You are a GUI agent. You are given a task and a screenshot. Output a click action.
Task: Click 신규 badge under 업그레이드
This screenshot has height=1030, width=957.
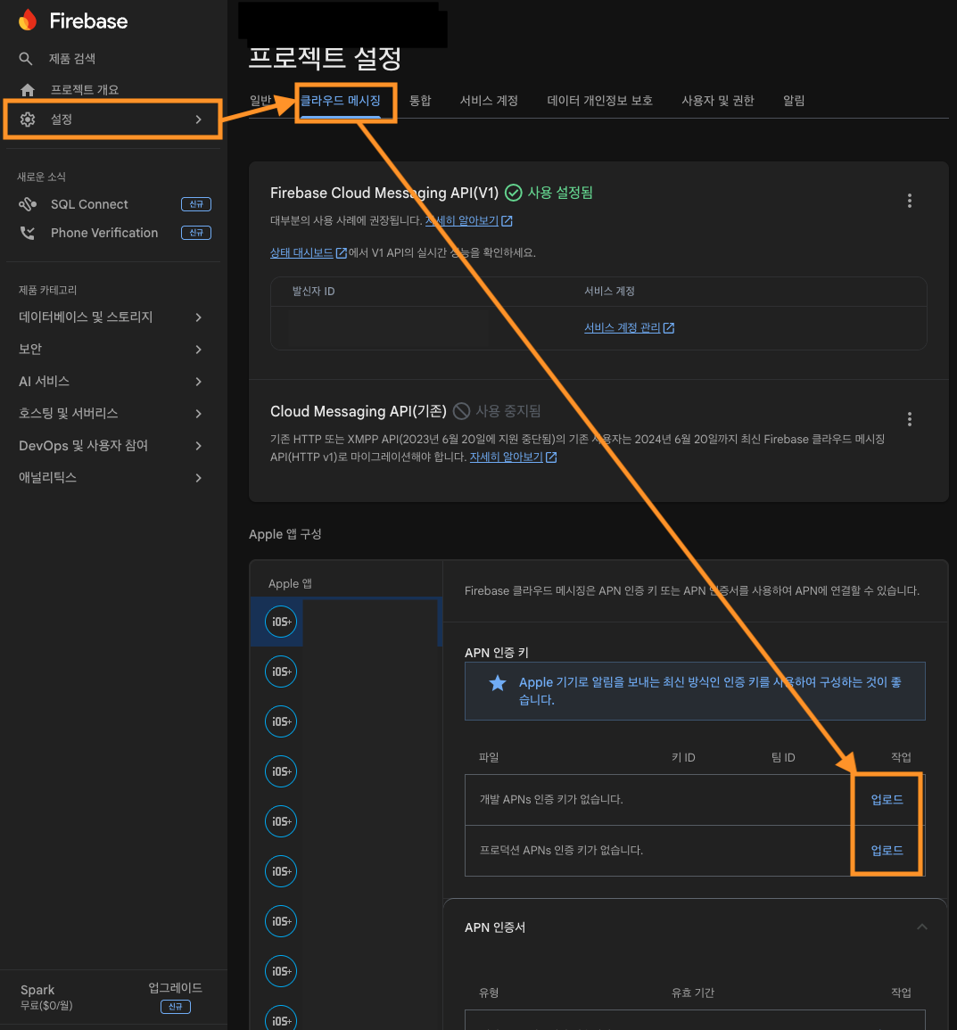coord(176,1006)
